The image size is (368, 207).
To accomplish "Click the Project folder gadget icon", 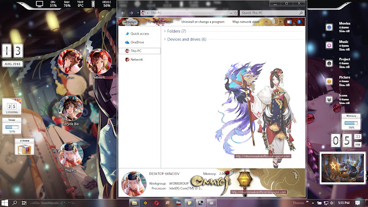I will pos(329,63).
